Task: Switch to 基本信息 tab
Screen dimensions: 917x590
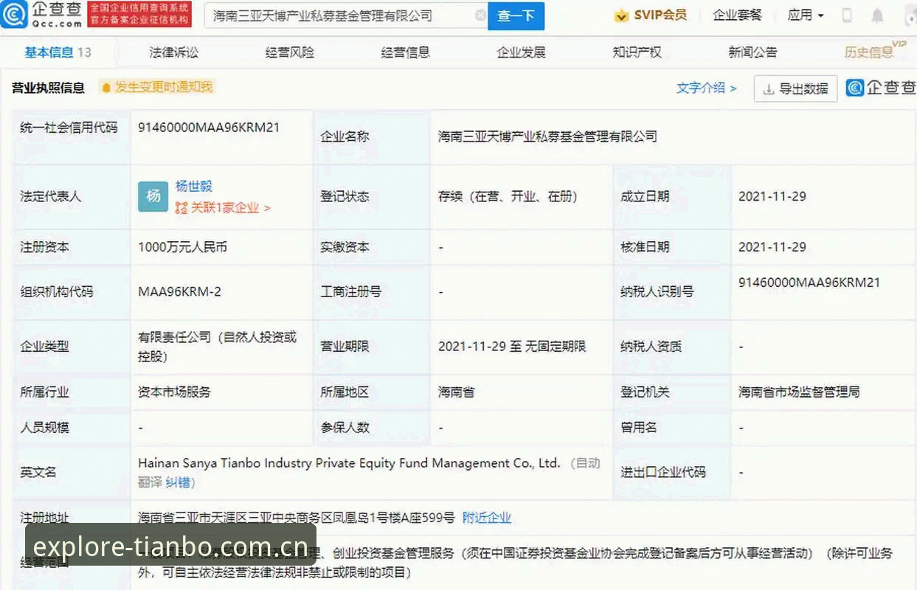Action: 58,52
